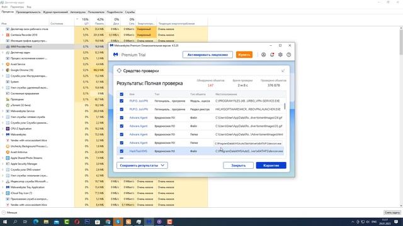Click the Windows Start button on taskbar
This screenshot has width=403, height=226.
tap(4, 222)
